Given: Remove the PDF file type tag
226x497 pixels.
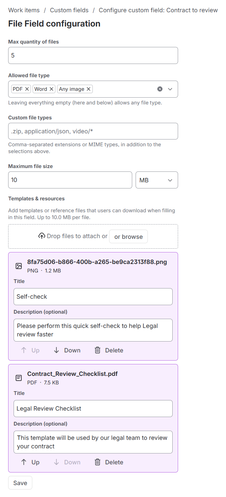Looking at the screenshot, I should pos(27,89).
